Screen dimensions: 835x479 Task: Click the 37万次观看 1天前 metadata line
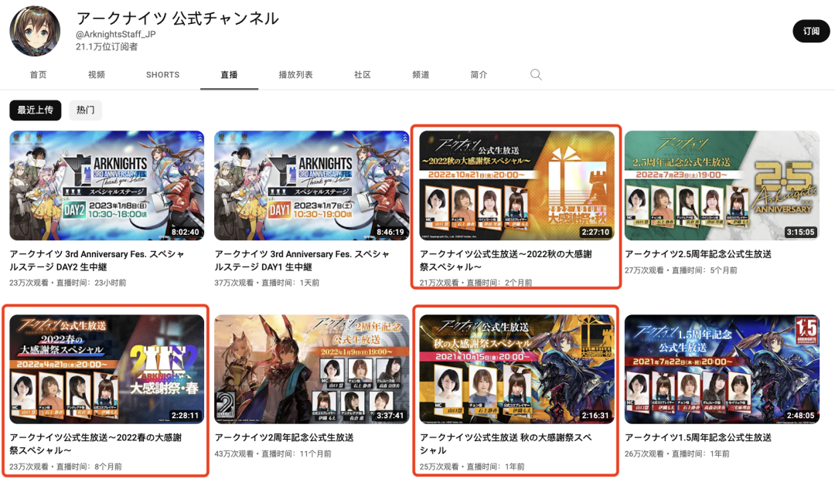pyautogui.click(x=267, y=283)
